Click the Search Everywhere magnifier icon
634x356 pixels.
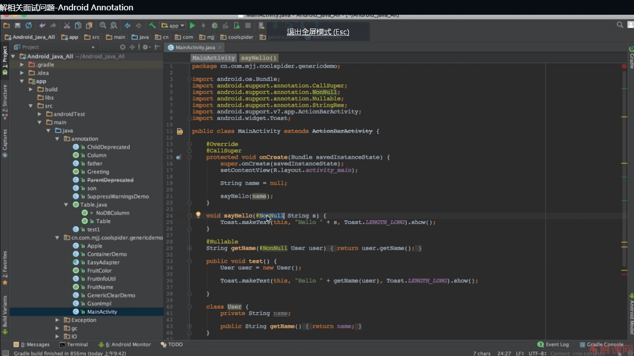620,25
